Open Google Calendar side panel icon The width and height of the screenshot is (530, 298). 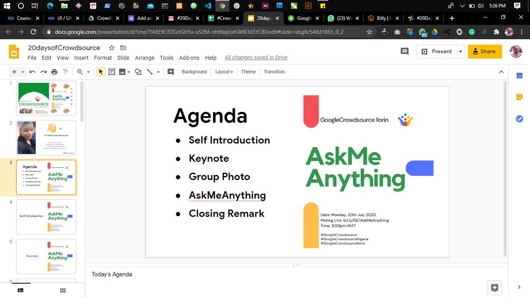[519, 76]
